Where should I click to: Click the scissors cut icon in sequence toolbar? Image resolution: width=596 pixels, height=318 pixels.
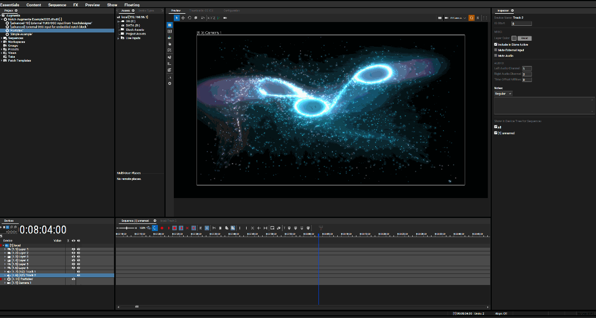(214, 228)
